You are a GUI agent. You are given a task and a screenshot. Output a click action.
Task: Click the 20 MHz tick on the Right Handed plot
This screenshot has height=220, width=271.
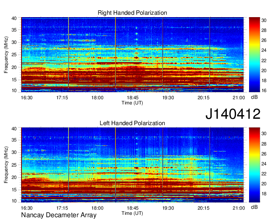pos(14,67)
